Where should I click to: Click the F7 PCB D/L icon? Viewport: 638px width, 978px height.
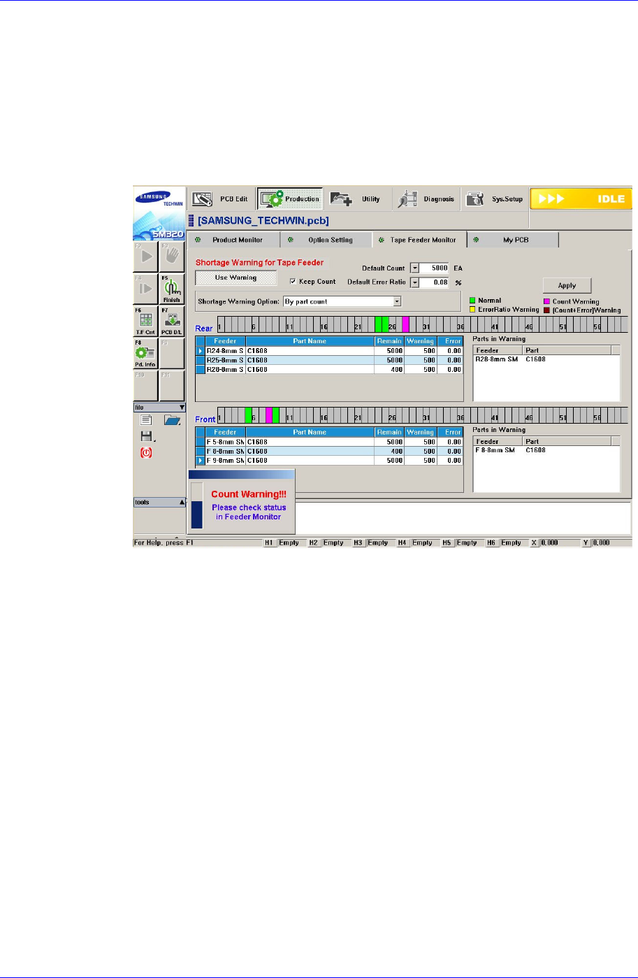[171, 321]
